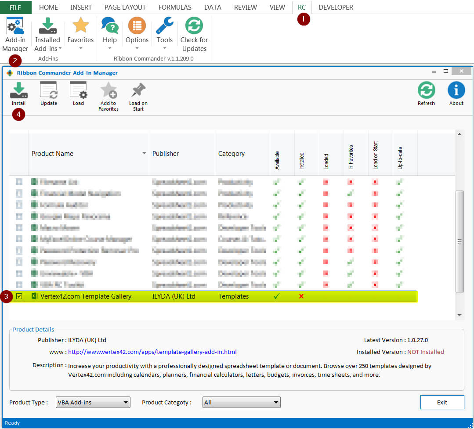Screen dimensions: 474x429
Task: Open the Product Category All dropdown
Action: [242, 402]
